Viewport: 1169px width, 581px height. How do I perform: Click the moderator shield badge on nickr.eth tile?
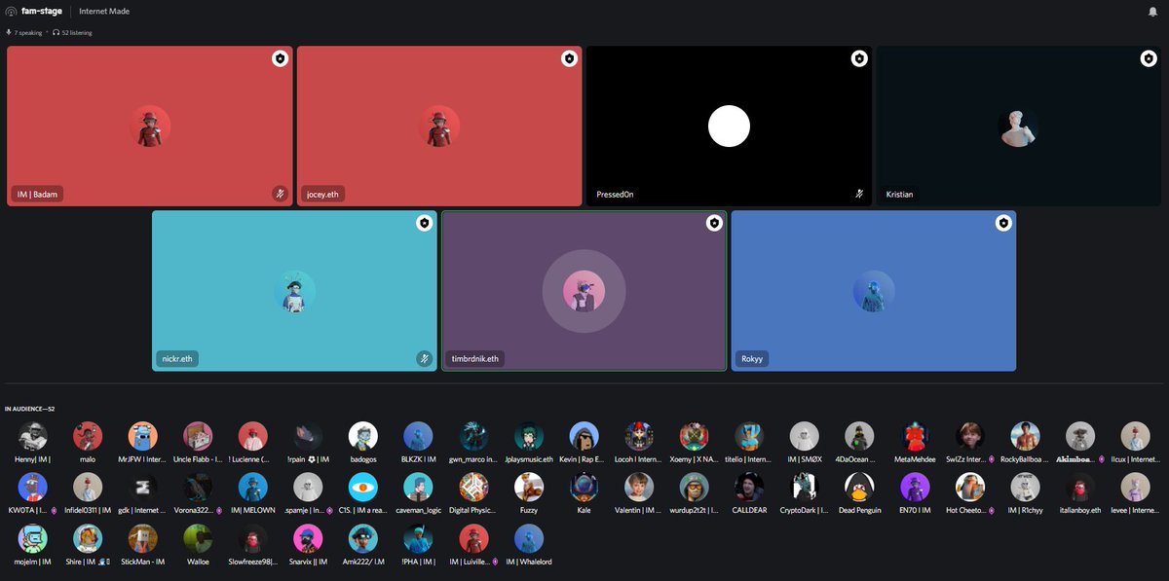424,223
